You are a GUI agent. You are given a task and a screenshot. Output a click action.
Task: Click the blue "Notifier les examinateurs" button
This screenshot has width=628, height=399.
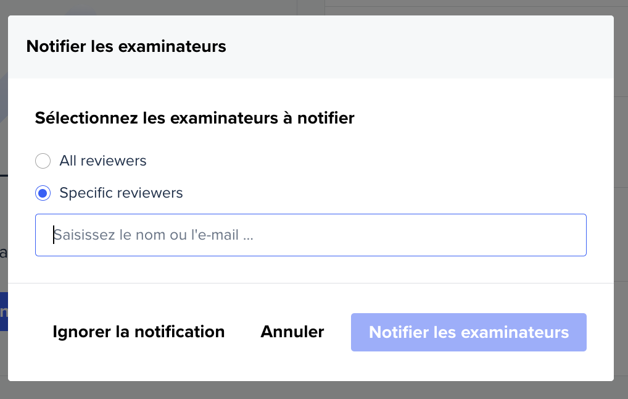tap(468, 332)
